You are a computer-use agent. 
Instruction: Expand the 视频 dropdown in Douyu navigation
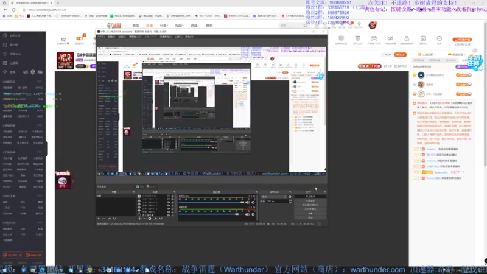click(179, 26)
